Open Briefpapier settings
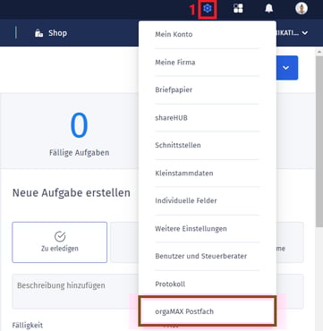 point(208,90)
